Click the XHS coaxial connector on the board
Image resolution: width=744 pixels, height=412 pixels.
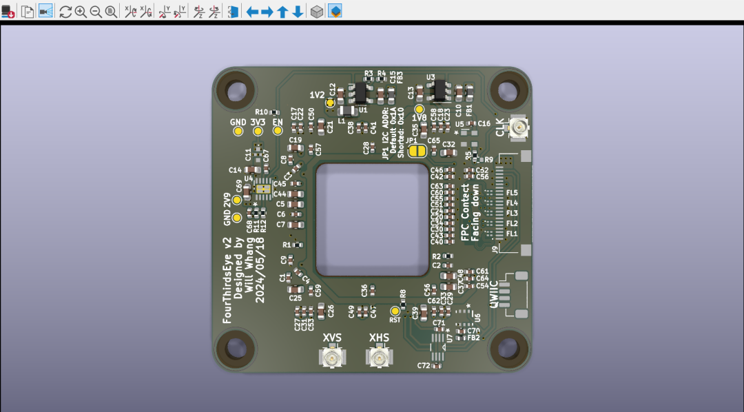pos(379,357)
